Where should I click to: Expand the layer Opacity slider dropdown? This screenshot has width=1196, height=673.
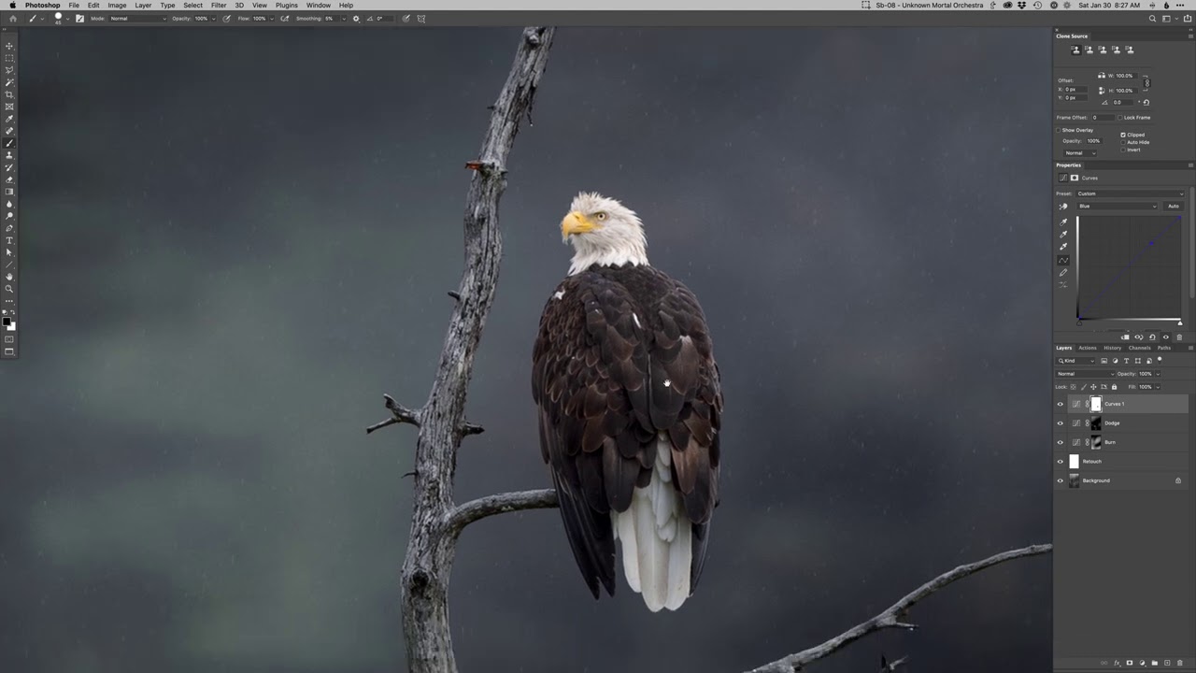(1158, 374)
